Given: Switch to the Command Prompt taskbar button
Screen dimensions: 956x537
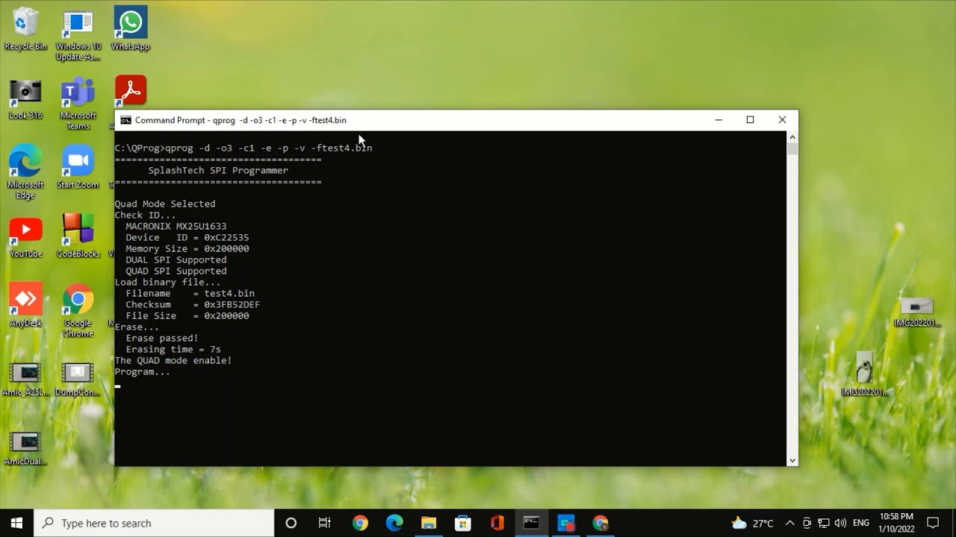Looking at the screenshot, I should (x=531, y=523).
